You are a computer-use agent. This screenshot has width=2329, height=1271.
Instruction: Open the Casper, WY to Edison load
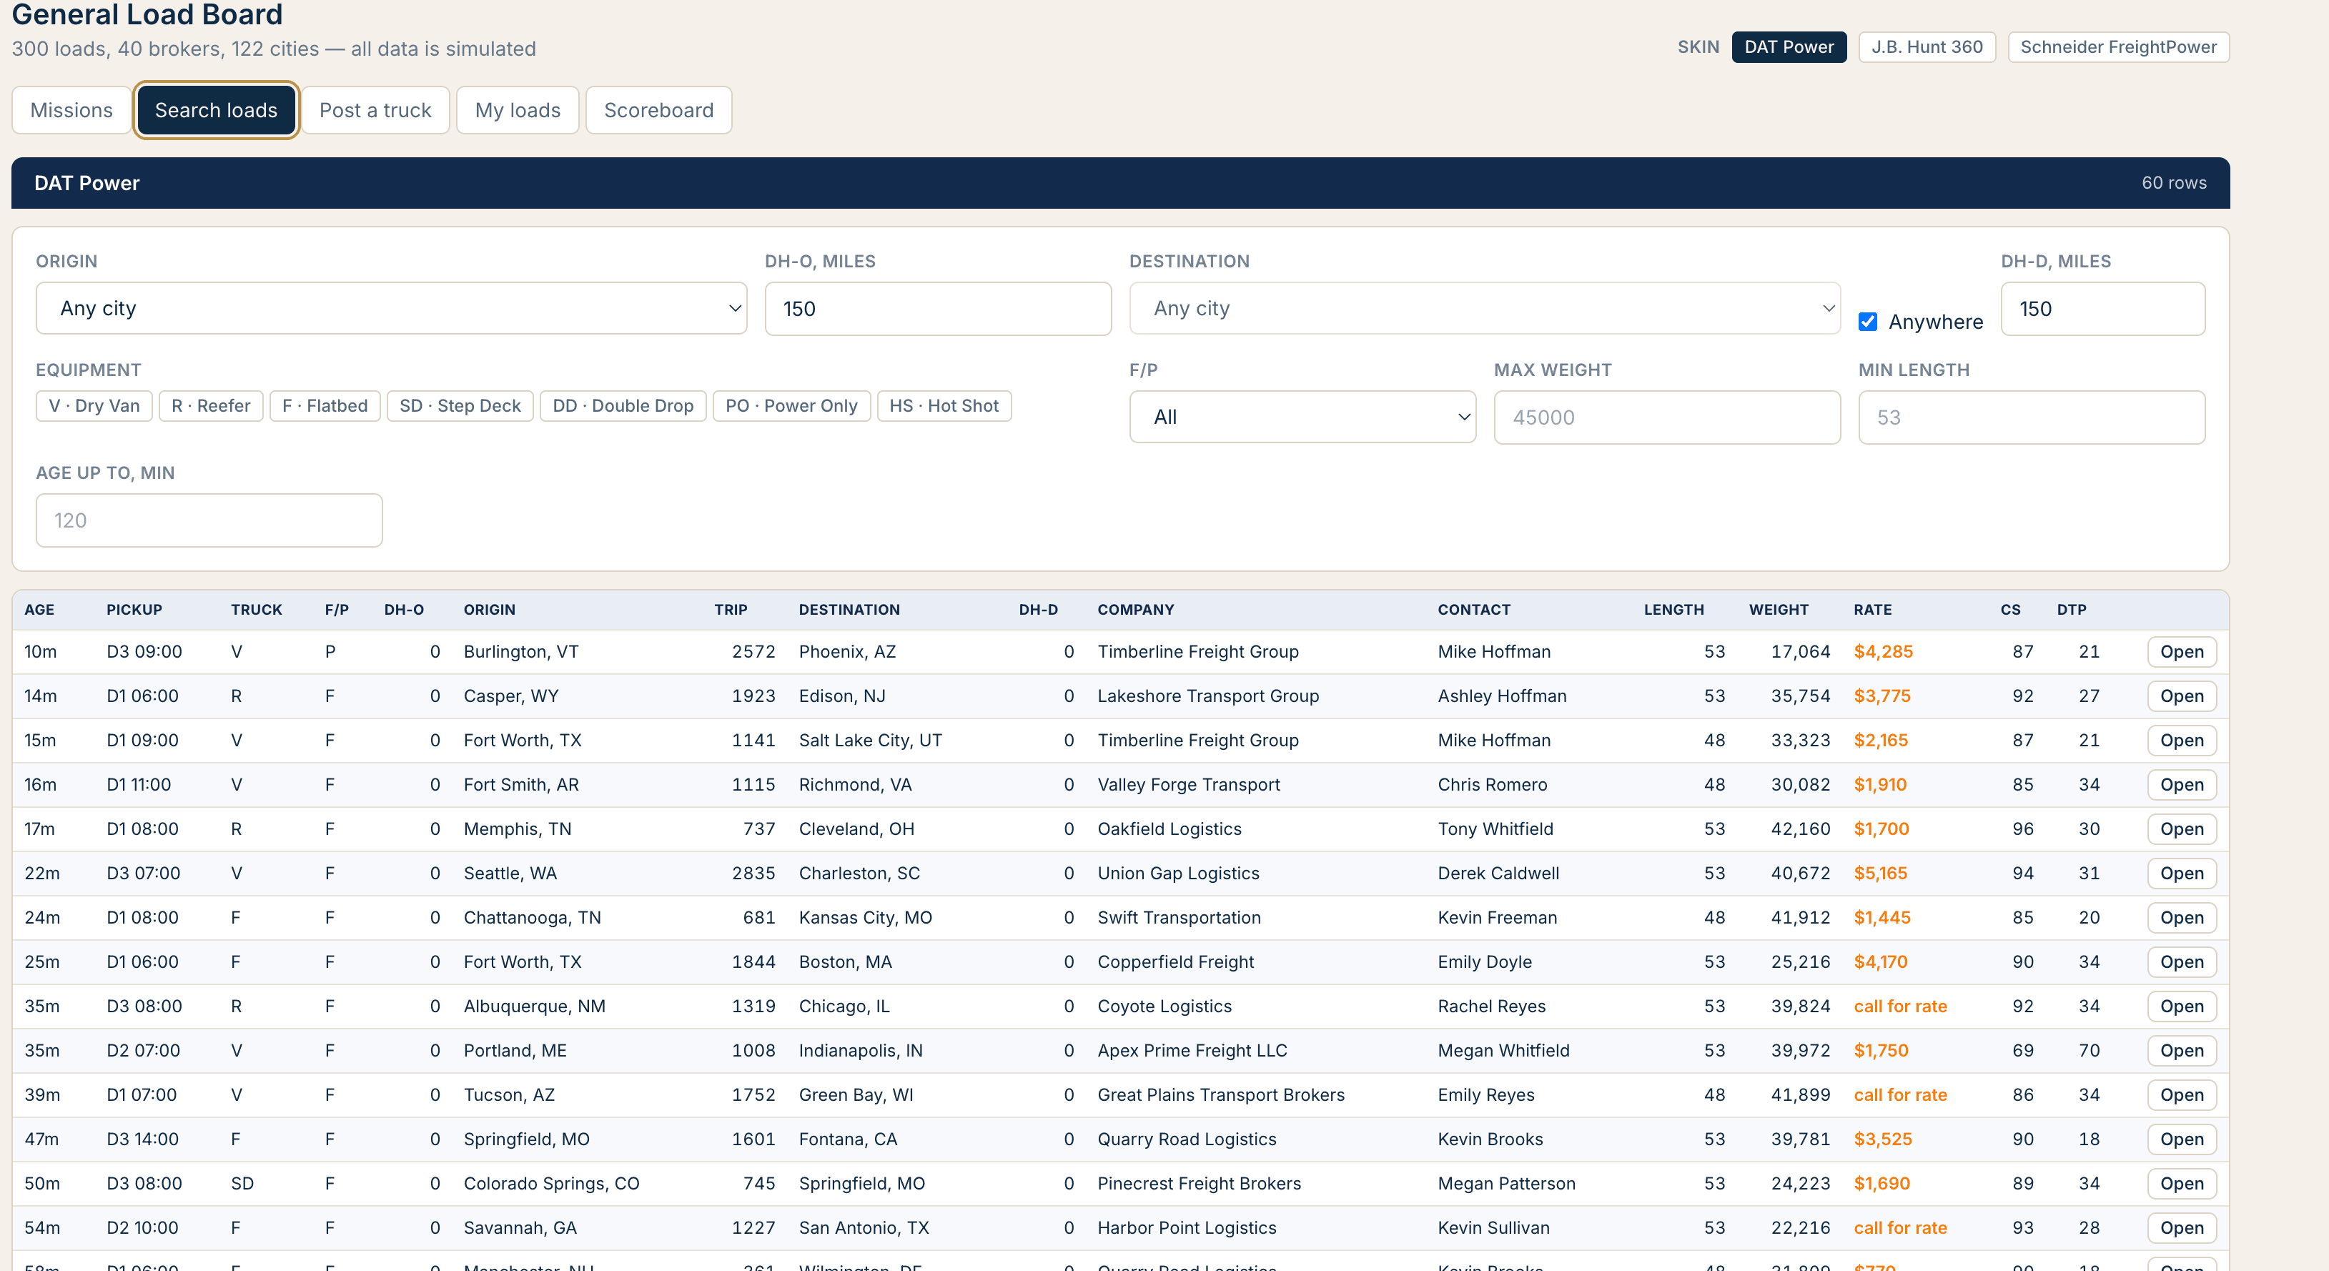coord(2181,696)
